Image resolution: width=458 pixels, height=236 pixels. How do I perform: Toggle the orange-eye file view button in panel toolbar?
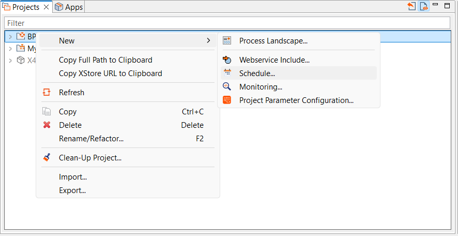[424, 7]
